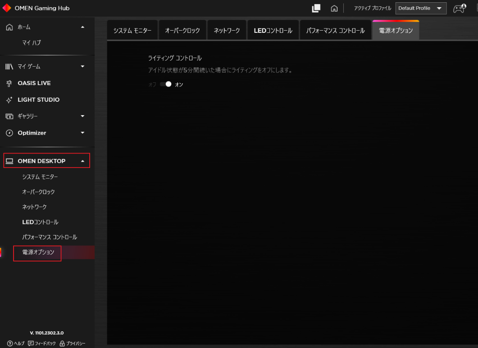This screenshot has height=348, width=478.
Task: Open プライバシー privacy link
Action: pyautogui.click(x=73, y=343)
